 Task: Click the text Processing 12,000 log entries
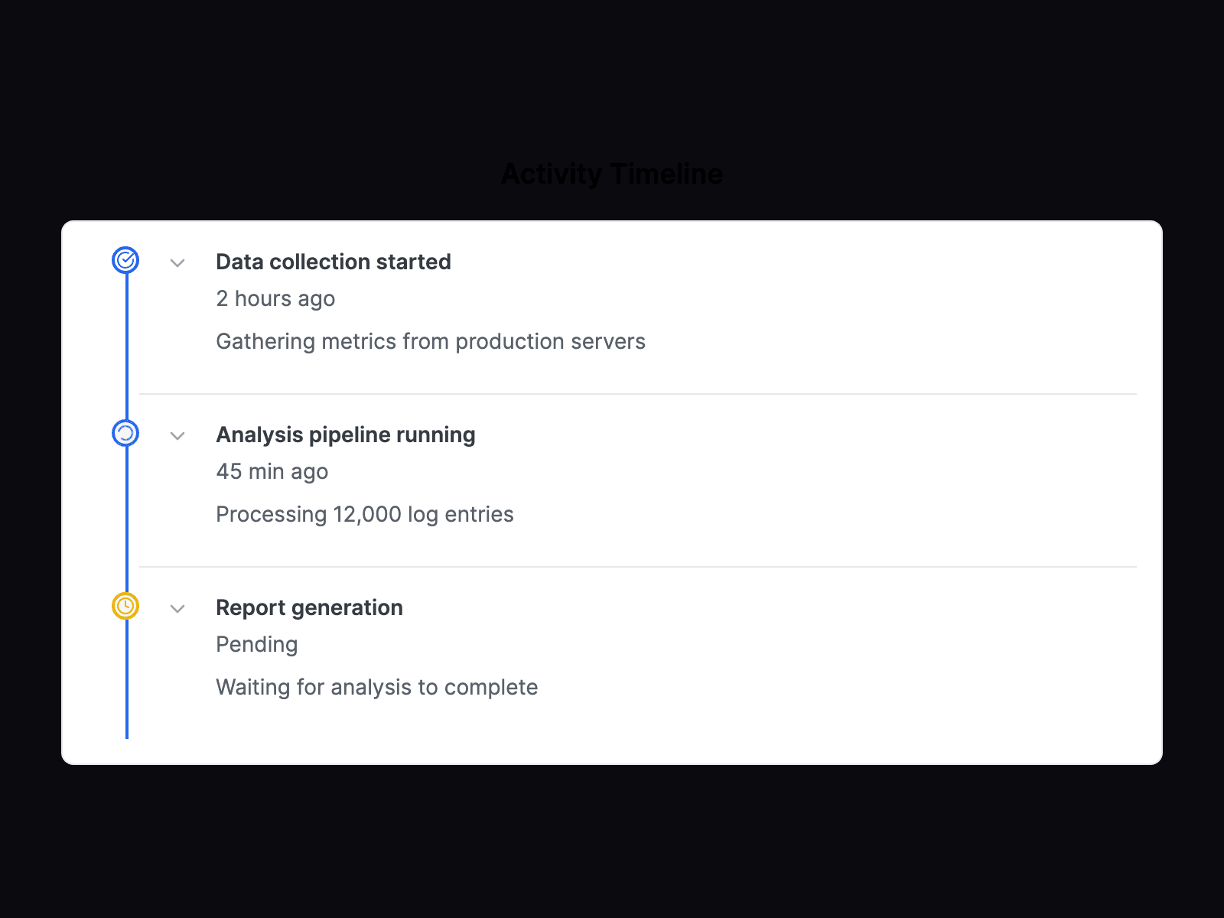[x=365, y=513]
